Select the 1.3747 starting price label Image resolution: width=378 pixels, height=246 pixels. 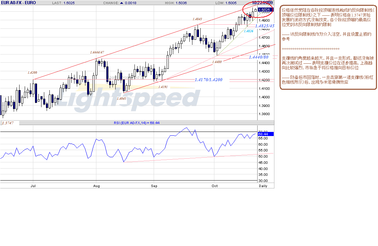8,123
